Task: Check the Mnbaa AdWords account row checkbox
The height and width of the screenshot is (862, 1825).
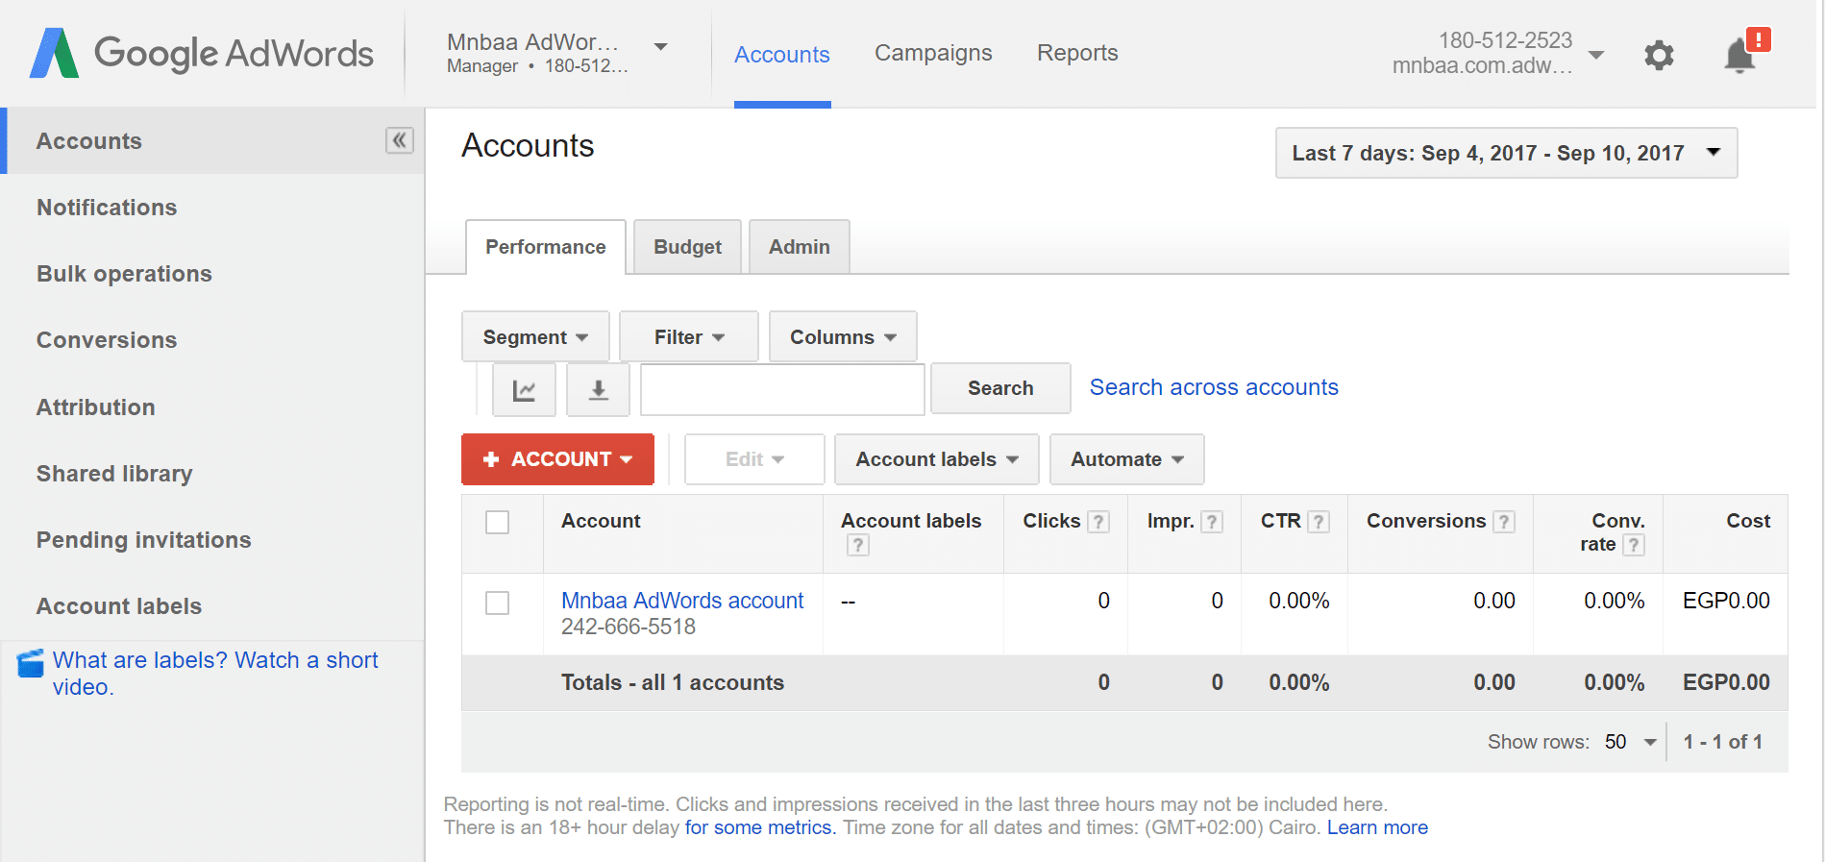Action: coord(497,603)
